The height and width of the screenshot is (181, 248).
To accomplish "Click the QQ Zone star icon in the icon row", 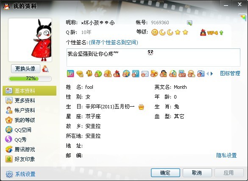I will click(126, 74).
